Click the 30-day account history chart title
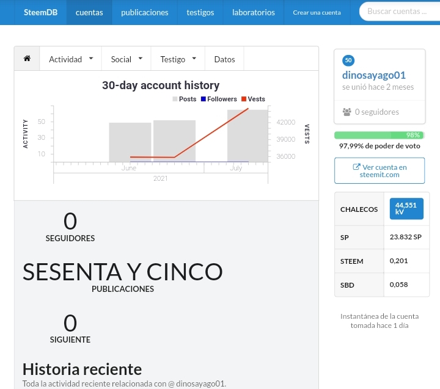Viewport: 440px width, 389px height. (161, 85)
